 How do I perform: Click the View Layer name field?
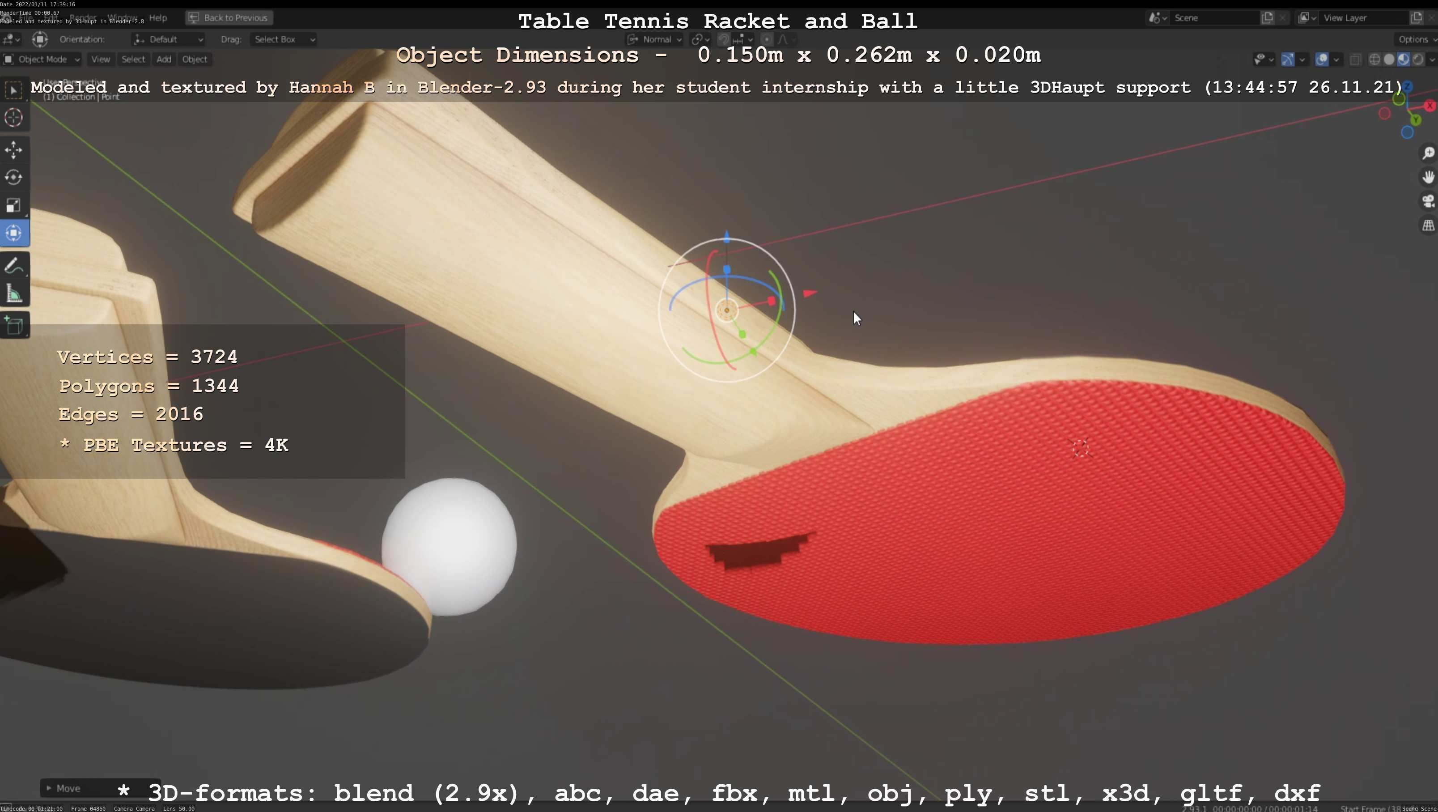tap(1364, 18)
